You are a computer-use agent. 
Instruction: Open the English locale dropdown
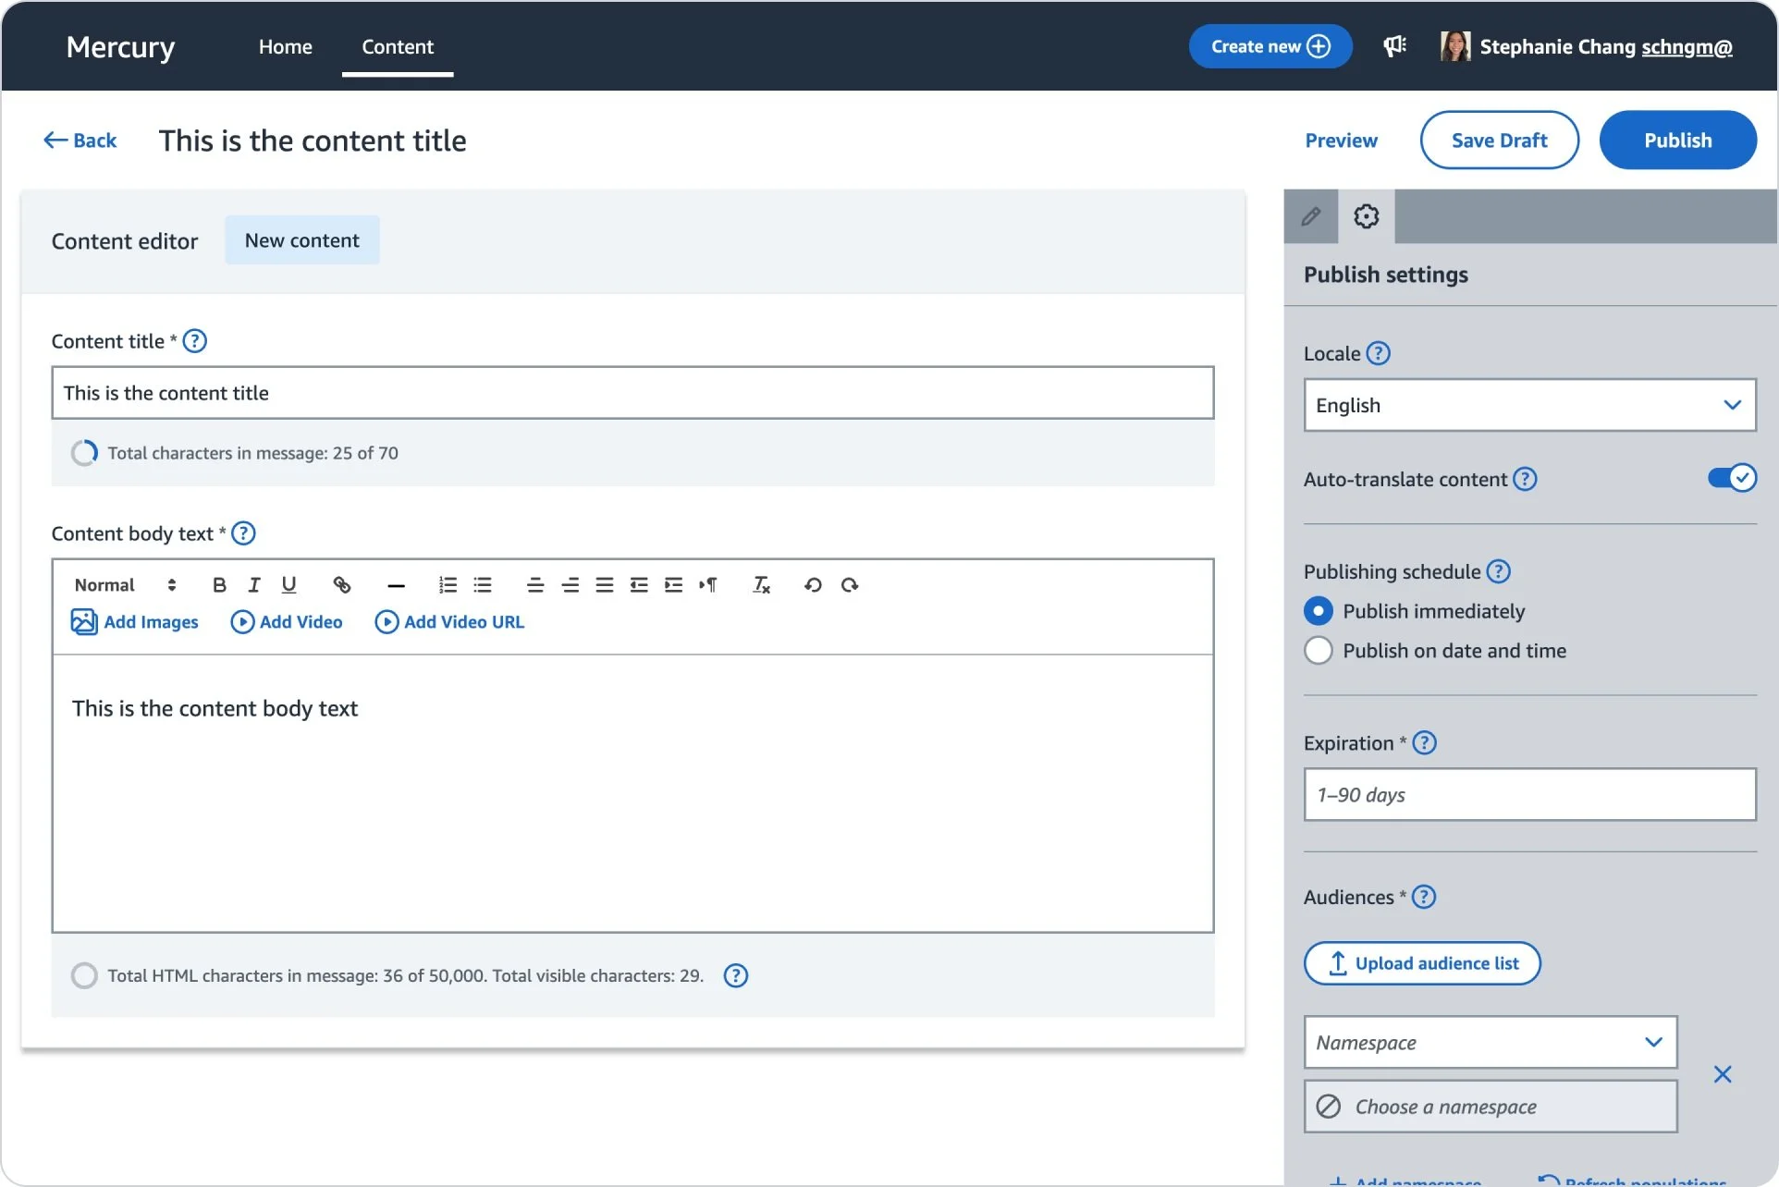pos(1529,405)
